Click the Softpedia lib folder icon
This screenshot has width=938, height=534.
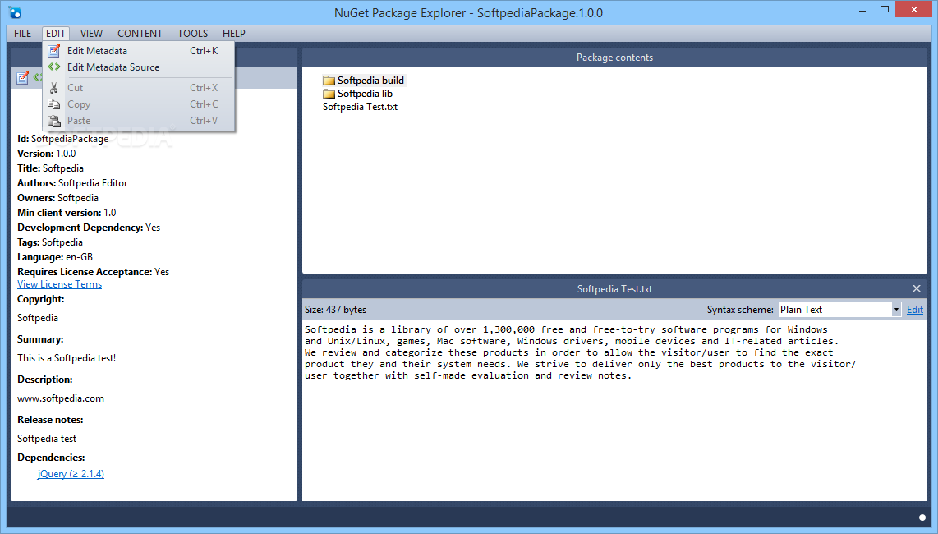point(329,94)
